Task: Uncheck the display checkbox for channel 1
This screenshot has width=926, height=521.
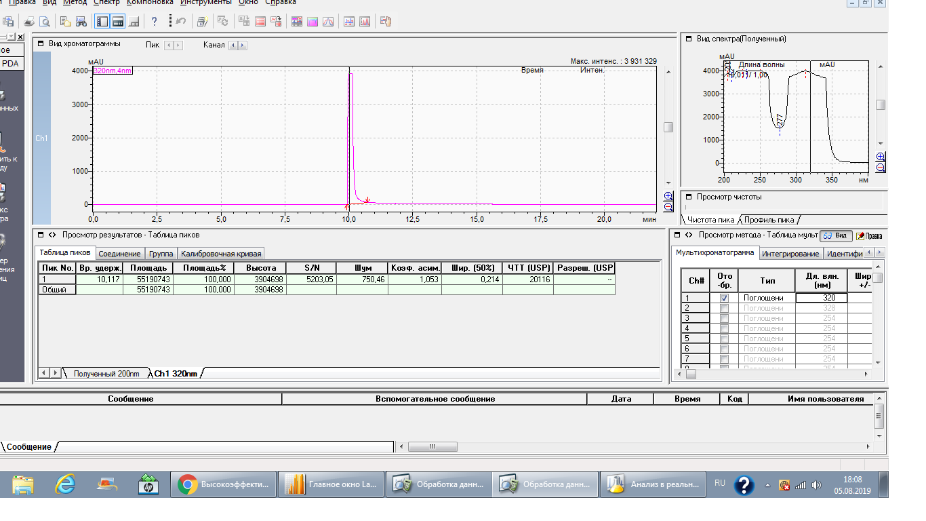Action: (x=724, y=298)
